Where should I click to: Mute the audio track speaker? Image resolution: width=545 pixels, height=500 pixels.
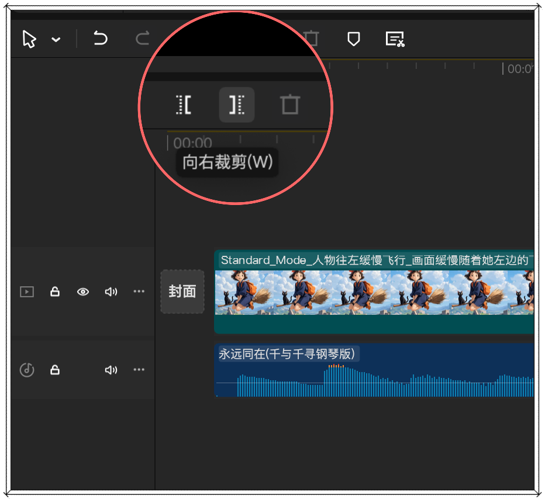point(111,370)
